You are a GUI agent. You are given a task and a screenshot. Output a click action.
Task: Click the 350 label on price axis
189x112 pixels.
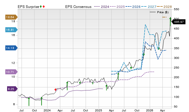(x=177, y=48)
